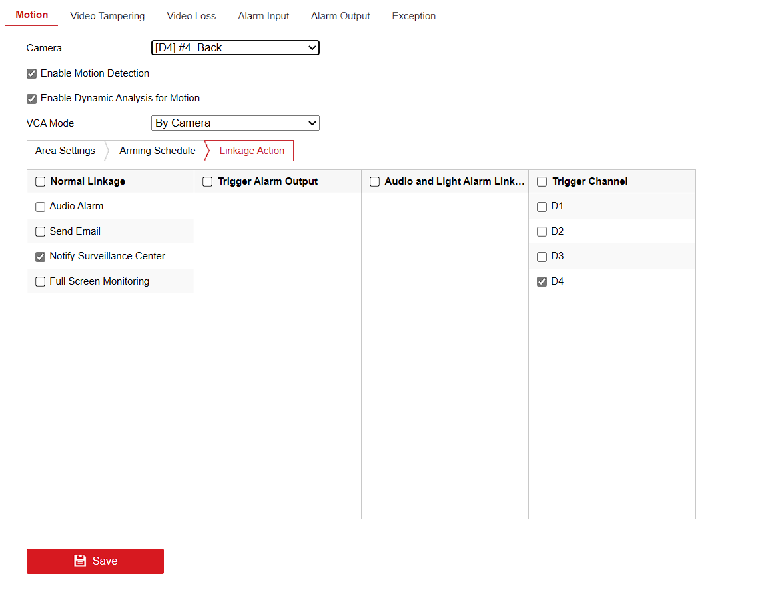
Task: Enable Full Screen Monitoring option
Action: point(41,282)
